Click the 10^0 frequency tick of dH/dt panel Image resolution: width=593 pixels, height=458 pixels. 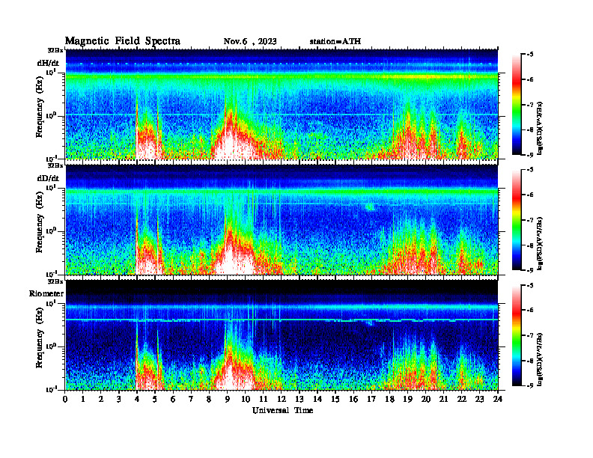[x=52, y=115]
